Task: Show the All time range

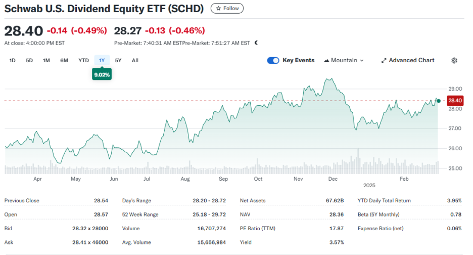Action: coord(135,60)
